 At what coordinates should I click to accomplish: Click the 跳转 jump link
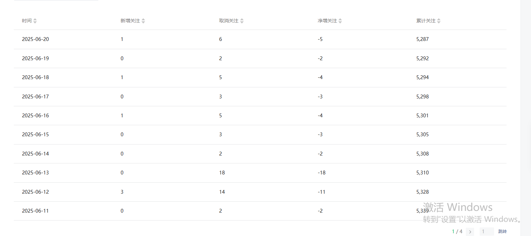click(x=502, y=232)
